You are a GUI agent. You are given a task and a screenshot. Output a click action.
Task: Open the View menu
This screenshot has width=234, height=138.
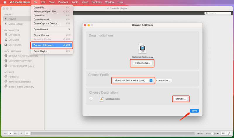click(52, 2)
